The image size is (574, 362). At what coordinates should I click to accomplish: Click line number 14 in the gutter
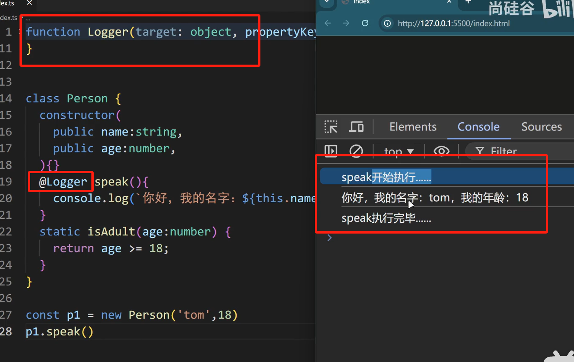click(6, 98)
